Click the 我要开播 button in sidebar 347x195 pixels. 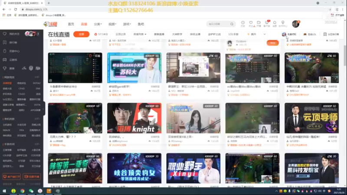point(32,177)
